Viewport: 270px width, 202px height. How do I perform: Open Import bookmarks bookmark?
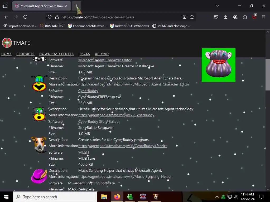click(x=20, y=26)
